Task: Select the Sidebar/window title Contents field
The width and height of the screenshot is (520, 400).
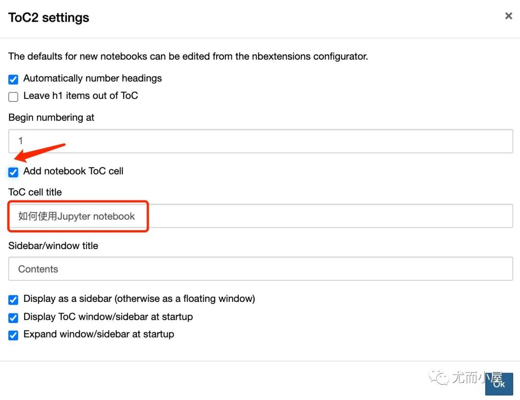Action: click(260, 269)
